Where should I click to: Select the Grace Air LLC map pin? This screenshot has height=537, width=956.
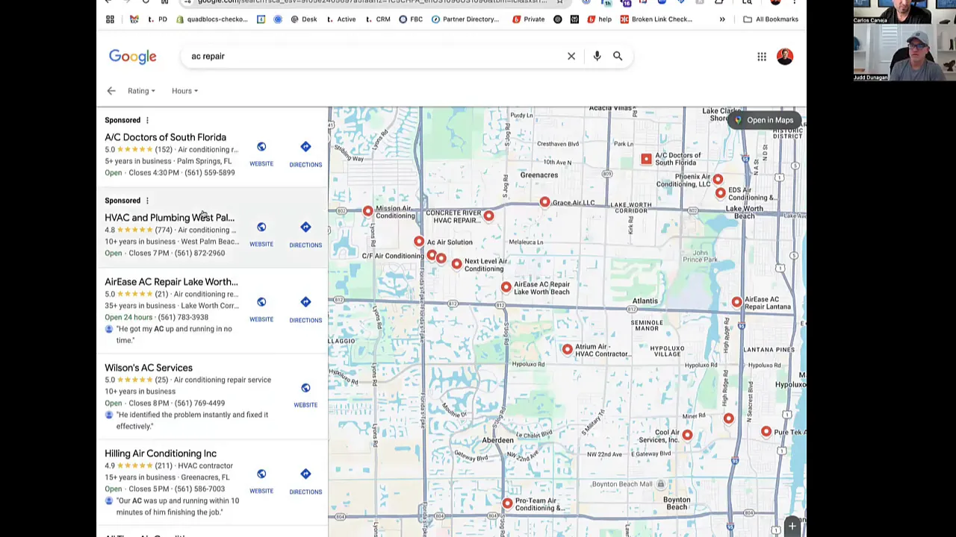(x=544, y=202)
